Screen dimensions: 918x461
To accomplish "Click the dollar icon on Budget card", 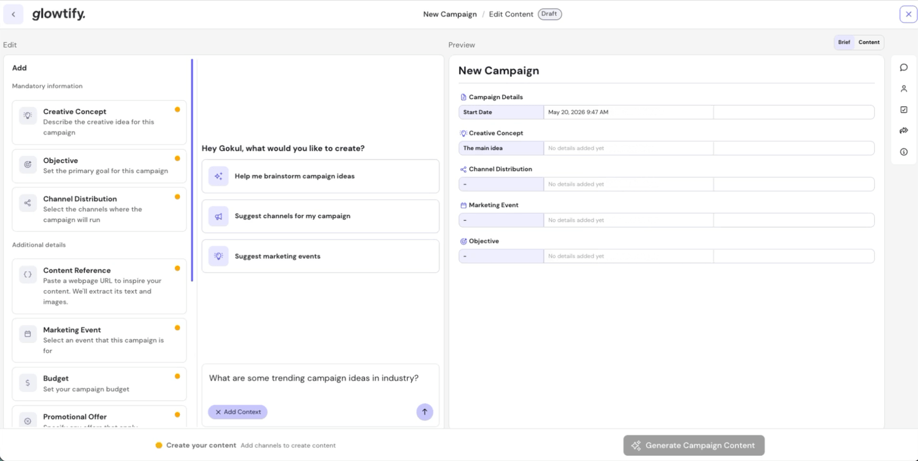I will click(x=28, y=382).
